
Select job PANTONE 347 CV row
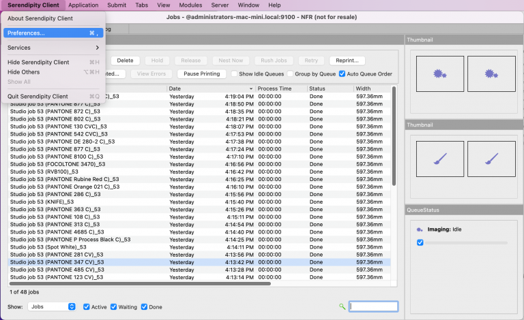pyautogui.click(x=199, y=262)
